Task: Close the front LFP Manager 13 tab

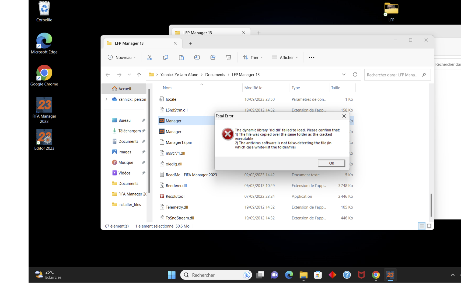Action: 175,43
